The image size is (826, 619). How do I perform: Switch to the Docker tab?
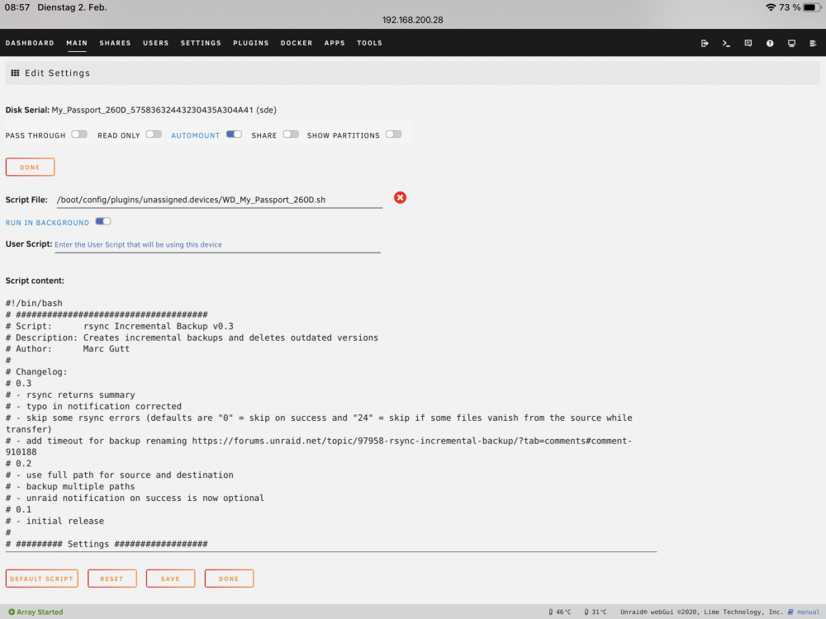pos(296,43)
